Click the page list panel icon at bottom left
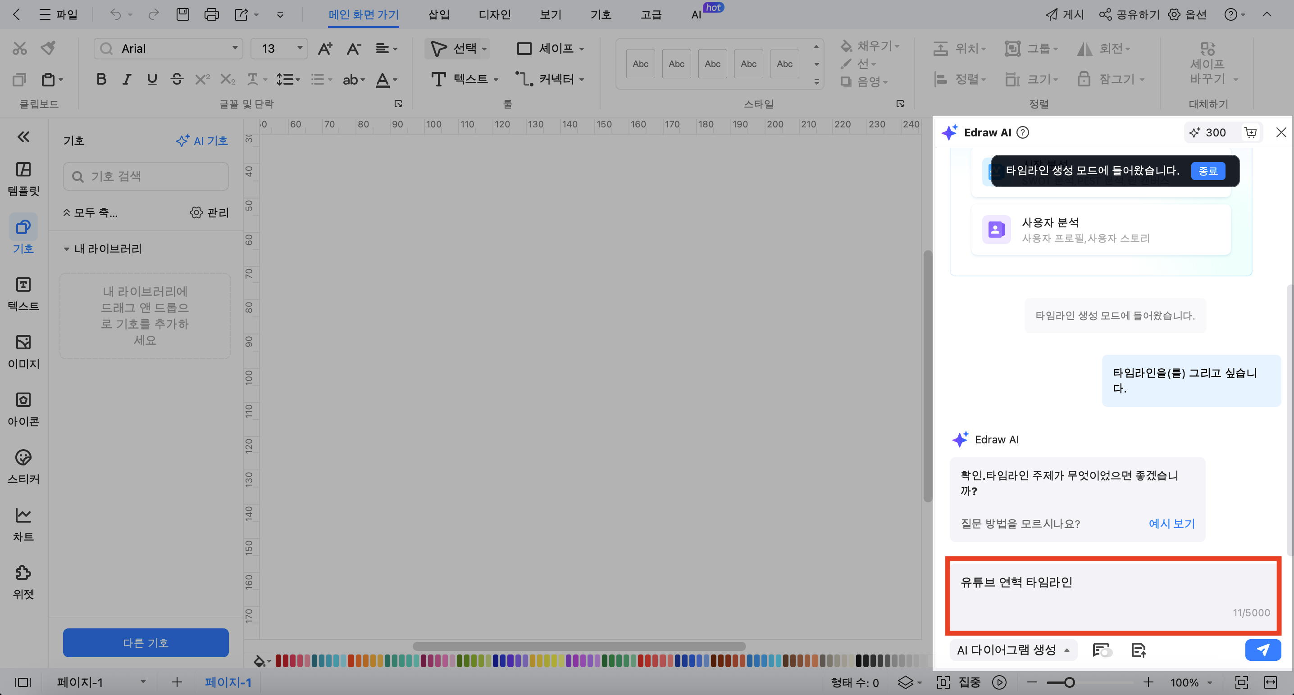The width and height of the screenshot is (1294, 695). coord(23,682)
